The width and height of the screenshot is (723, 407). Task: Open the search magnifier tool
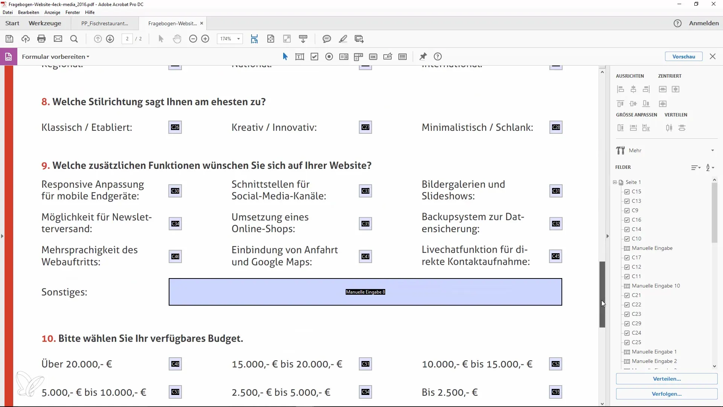click(74, 39)
